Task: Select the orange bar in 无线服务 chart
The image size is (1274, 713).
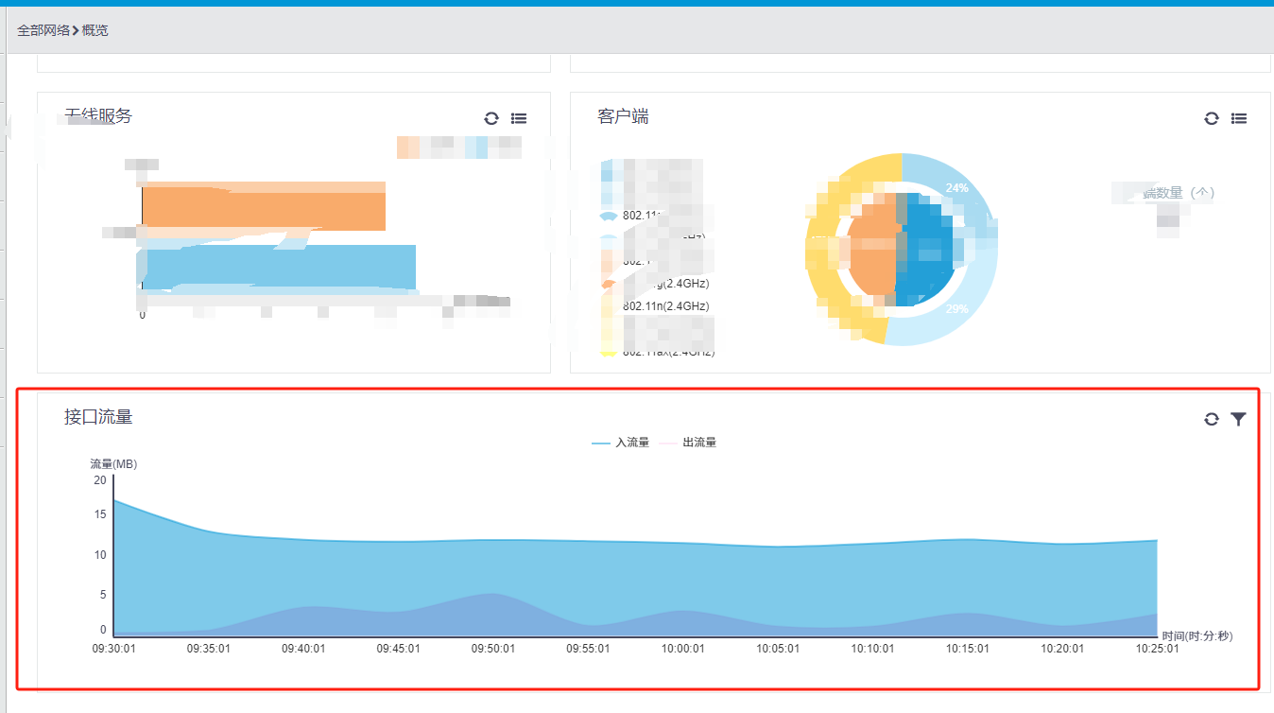Action: [x=264, y=206]
